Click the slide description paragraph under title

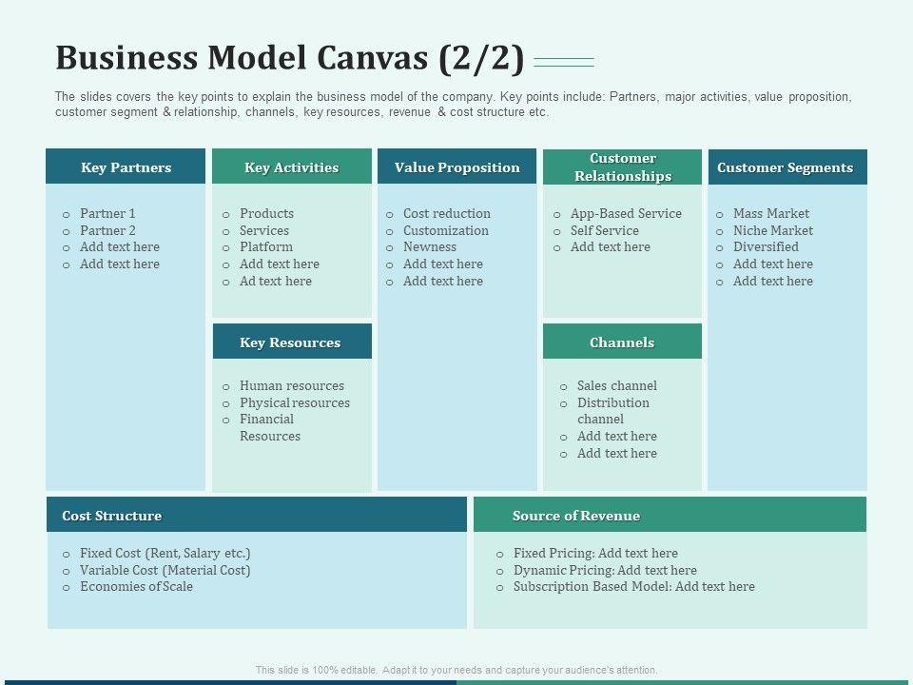[453, 105]
